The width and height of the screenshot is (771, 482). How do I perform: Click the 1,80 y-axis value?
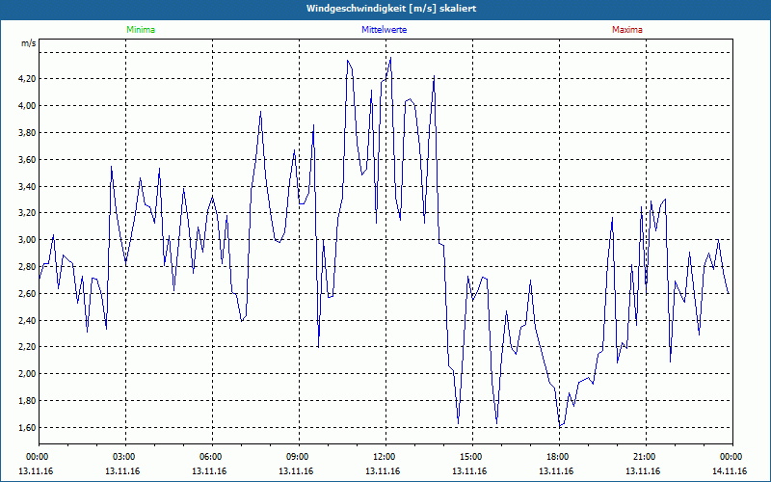coord(29,401)
